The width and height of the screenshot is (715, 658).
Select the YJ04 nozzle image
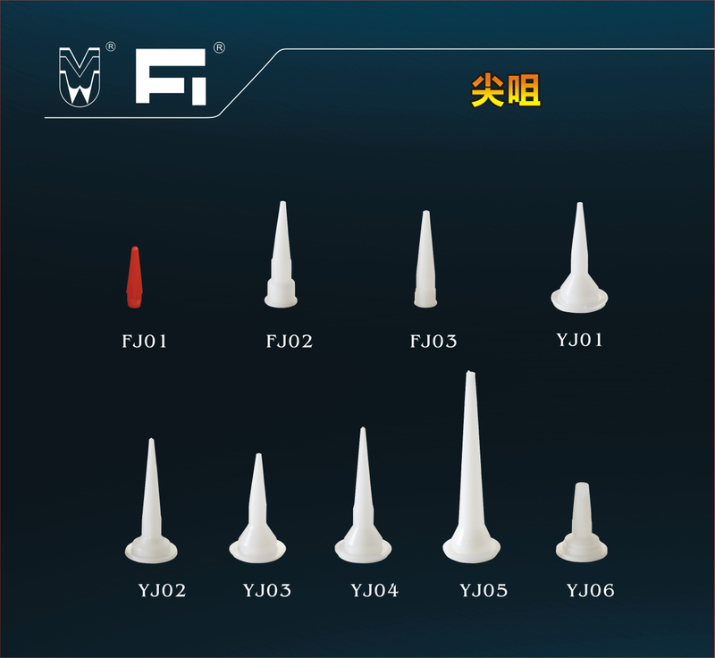click(363, 495)
